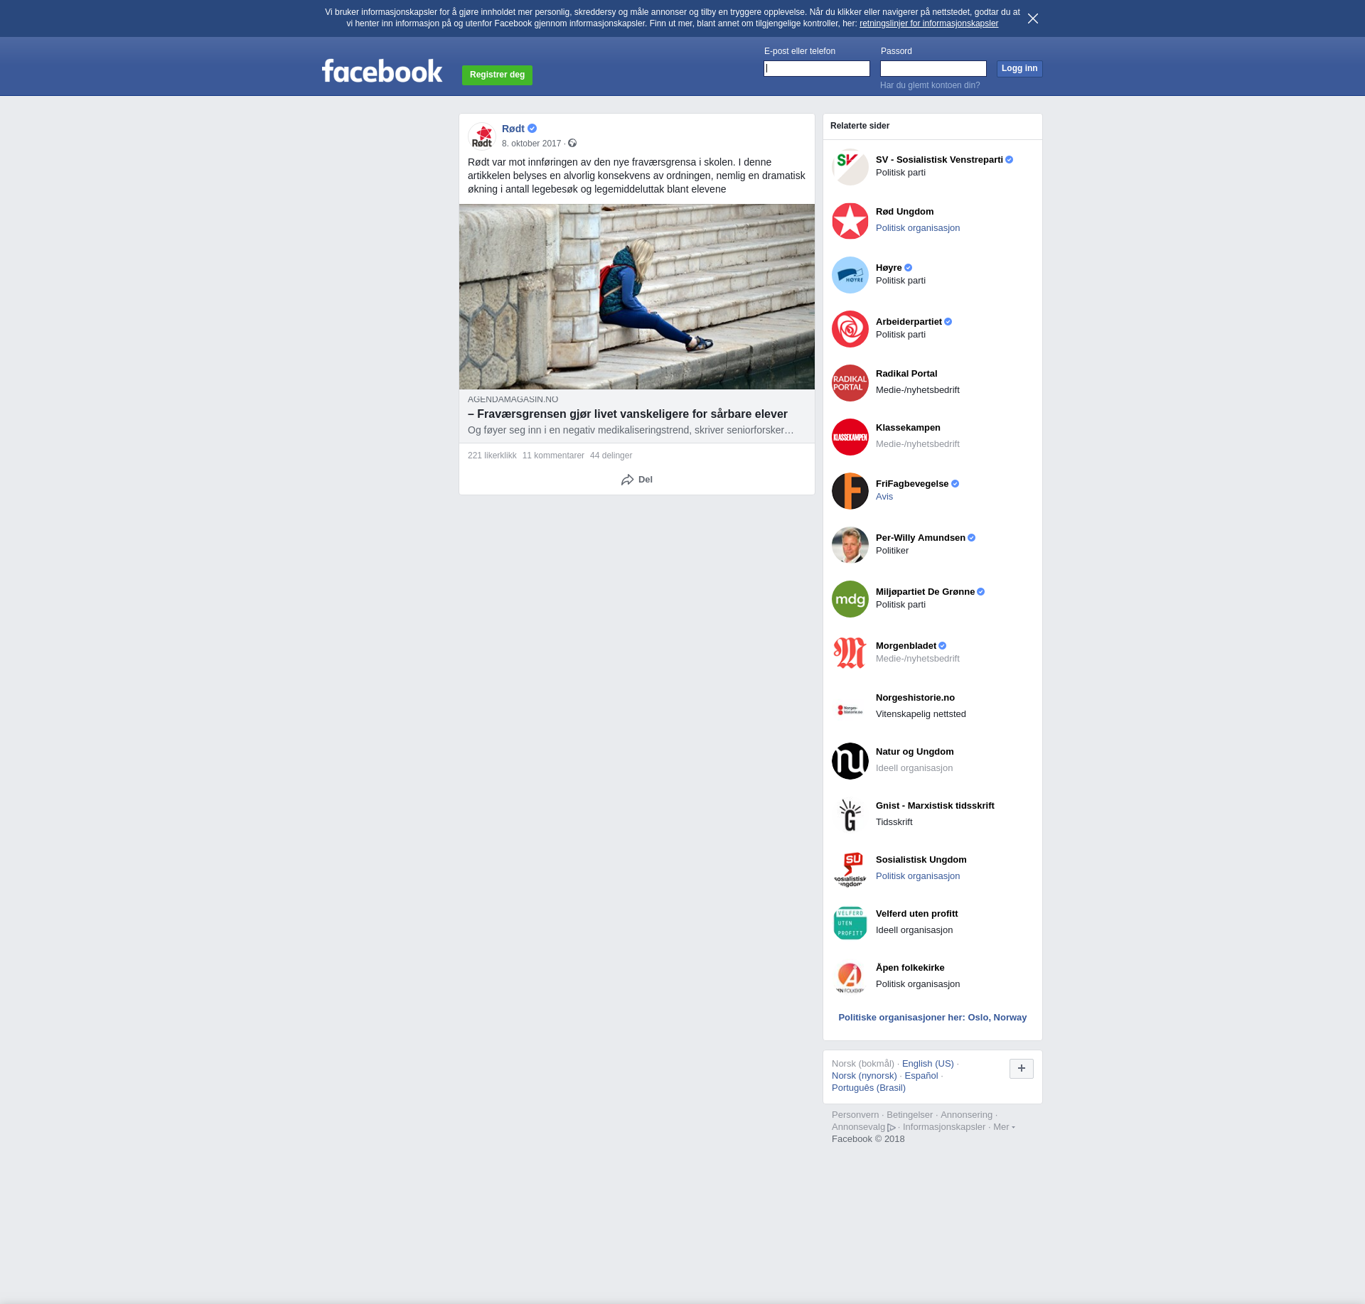Viewport: 1365px width, 1304px height.
Task: Open the Fraværsgrensen article headline
Action: pyautogui.click(x=628, y=414)
